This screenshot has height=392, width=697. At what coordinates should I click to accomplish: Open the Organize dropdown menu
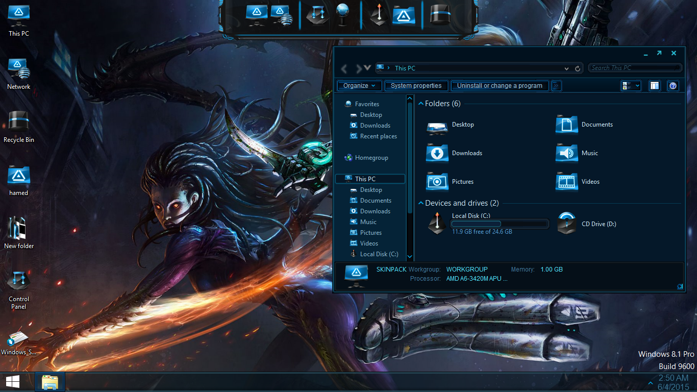coord(359,86)
